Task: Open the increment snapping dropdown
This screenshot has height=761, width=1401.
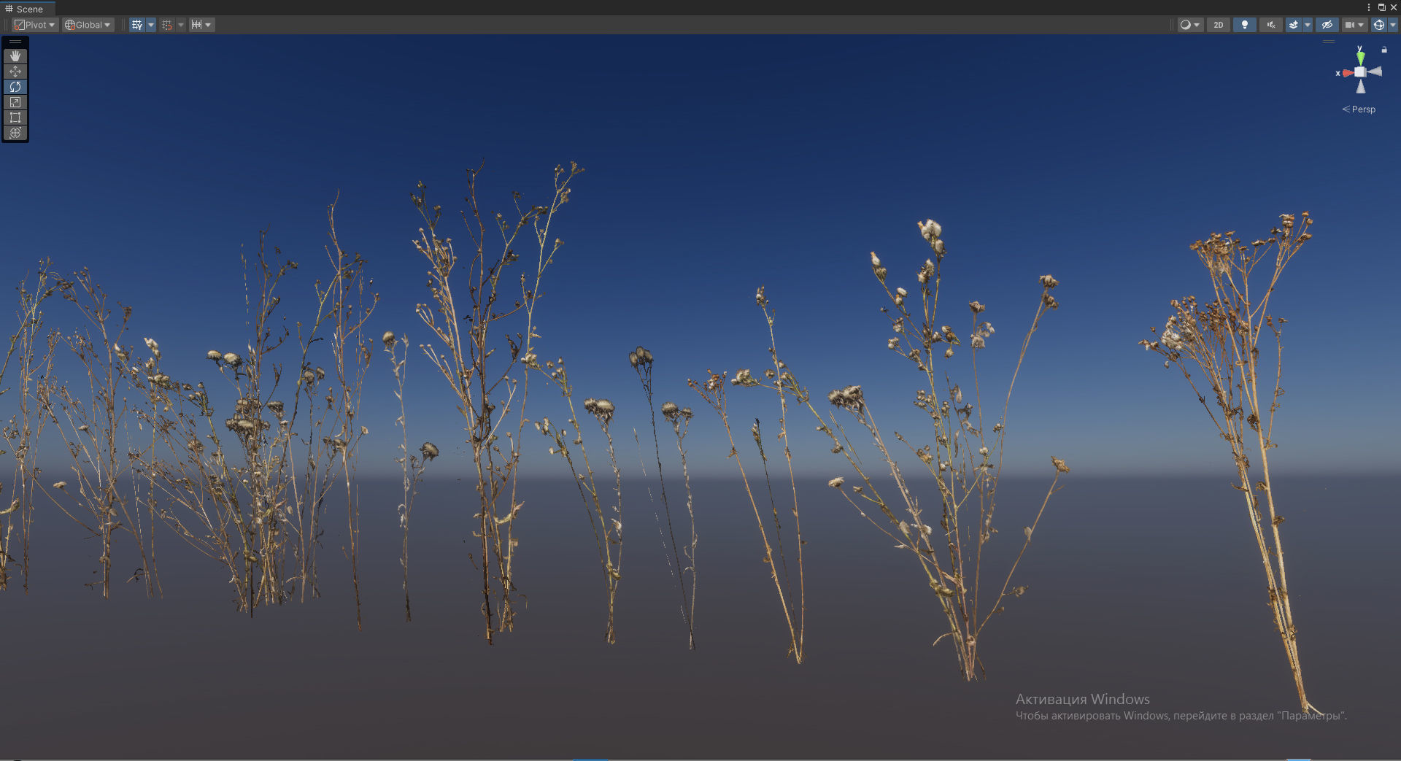Action: 201,25
